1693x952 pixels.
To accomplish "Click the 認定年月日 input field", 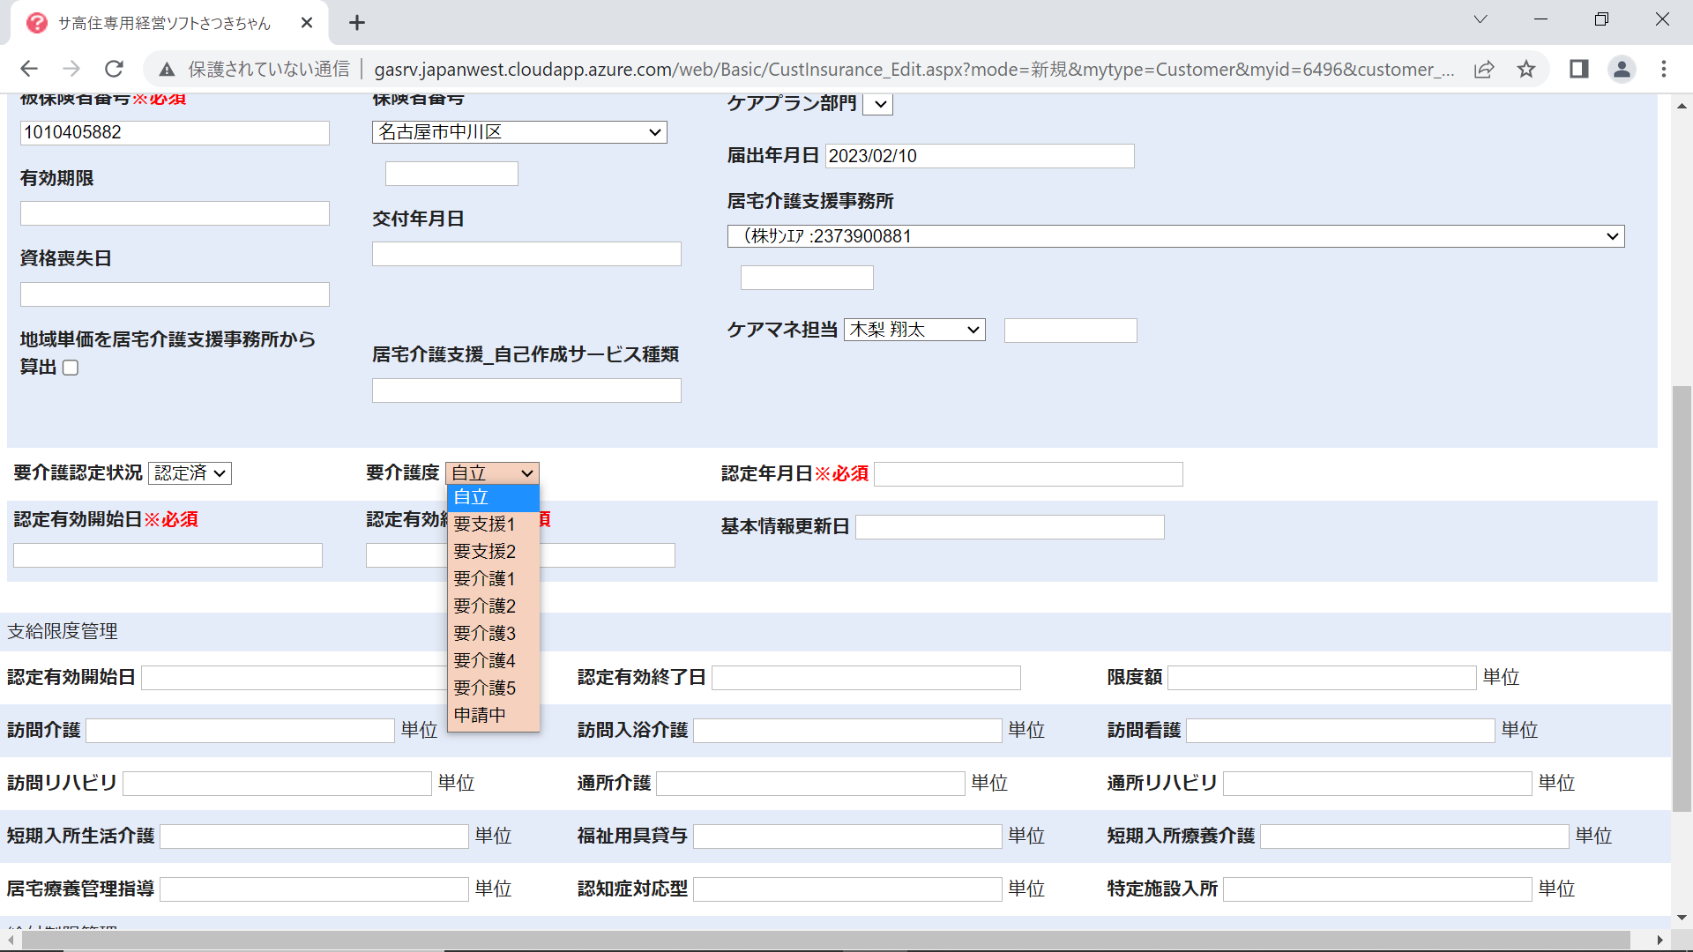I will (1028, 474).
